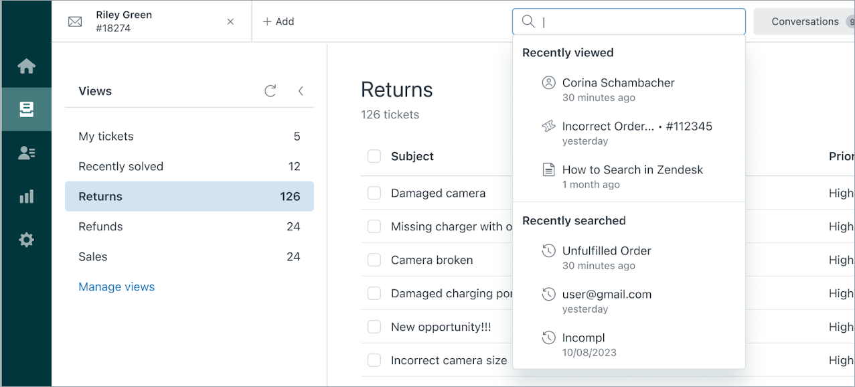Click the Manage views link
The image size is (855, 387).
[x=116, y=287]
